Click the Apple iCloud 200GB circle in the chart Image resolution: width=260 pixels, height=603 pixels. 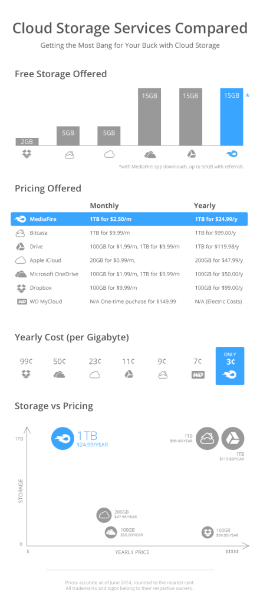click(x=104, y=515)
